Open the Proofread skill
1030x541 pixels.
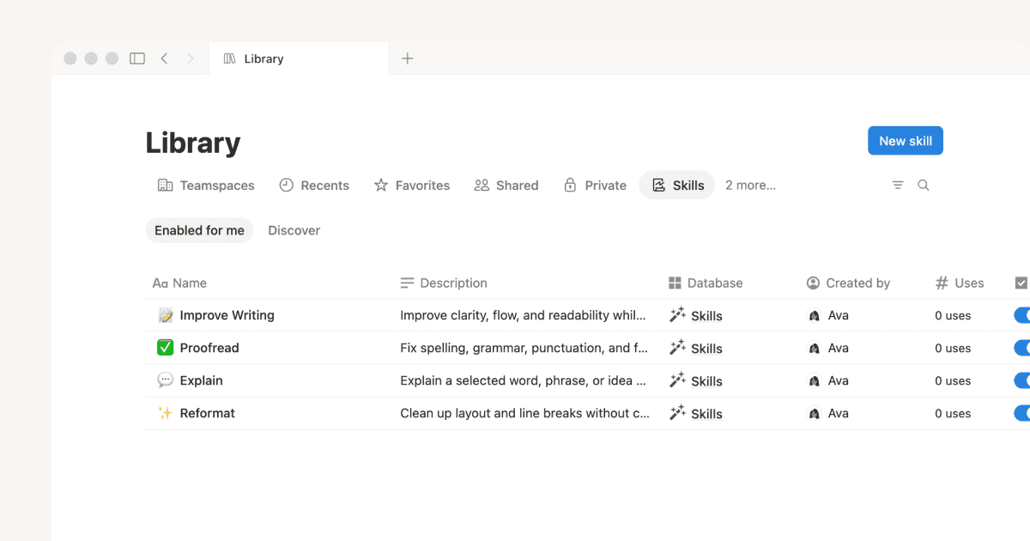[x=209, y=348]
